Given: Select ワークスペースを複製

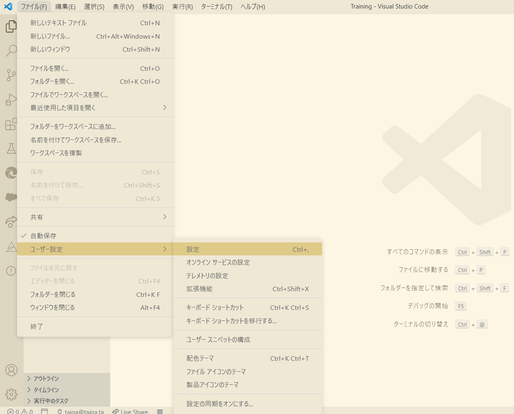Looking at the screenshot, I should pos(95,153).
